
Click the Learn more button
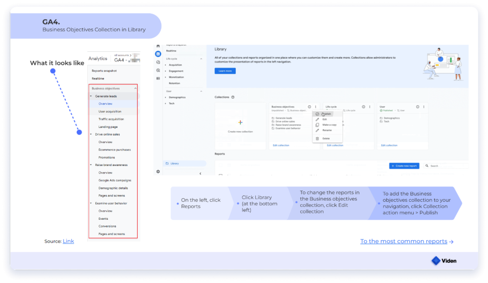[225, 71]
